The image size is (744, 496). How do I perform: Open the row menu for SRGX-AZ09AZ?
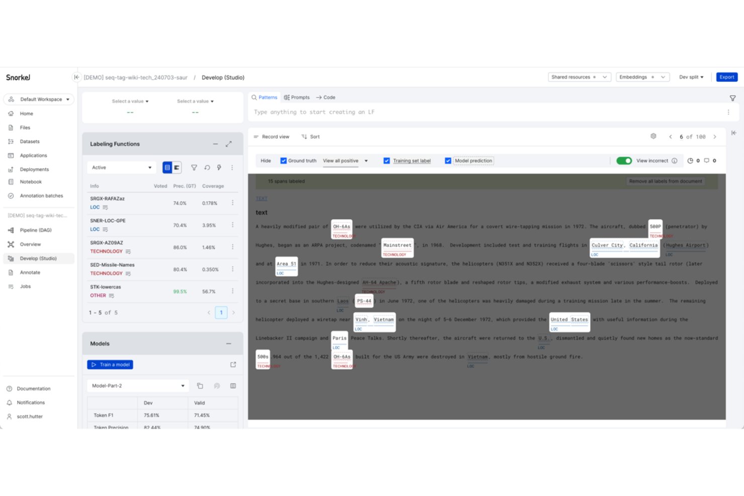click(x=233, y=247)
